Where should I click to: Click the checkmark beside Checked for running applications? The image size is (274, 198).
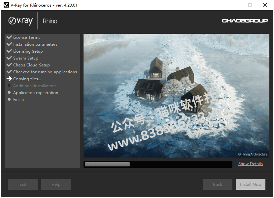point(9,72)
